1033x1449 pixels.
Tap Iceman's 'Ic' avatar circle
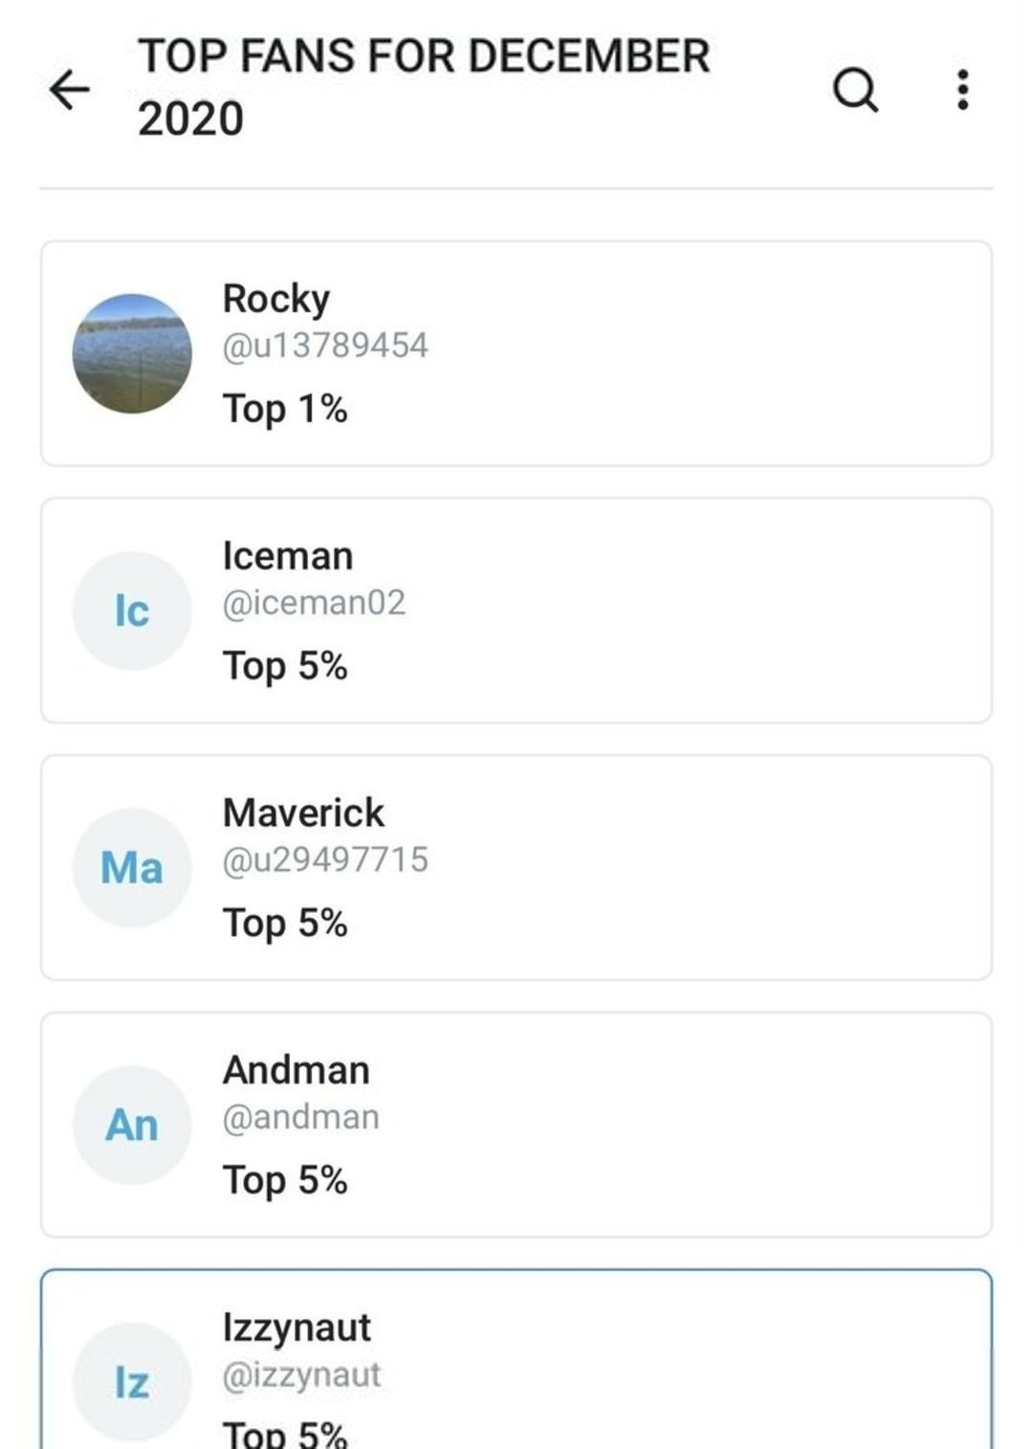coord(132,611)
